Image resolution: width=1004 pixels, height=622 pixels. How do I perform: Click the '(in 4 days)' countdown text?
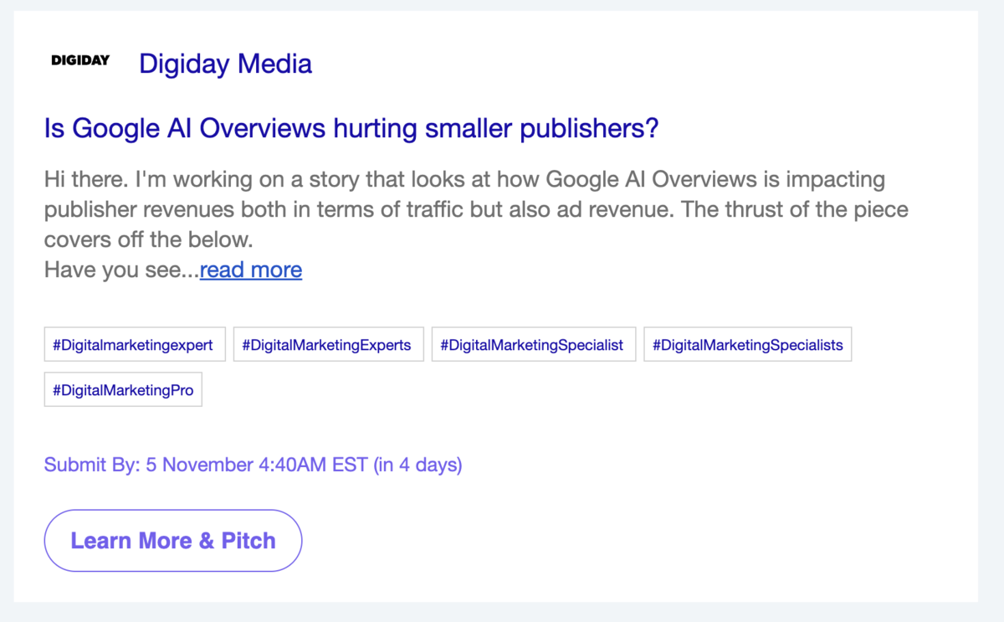tap(417, 465)
